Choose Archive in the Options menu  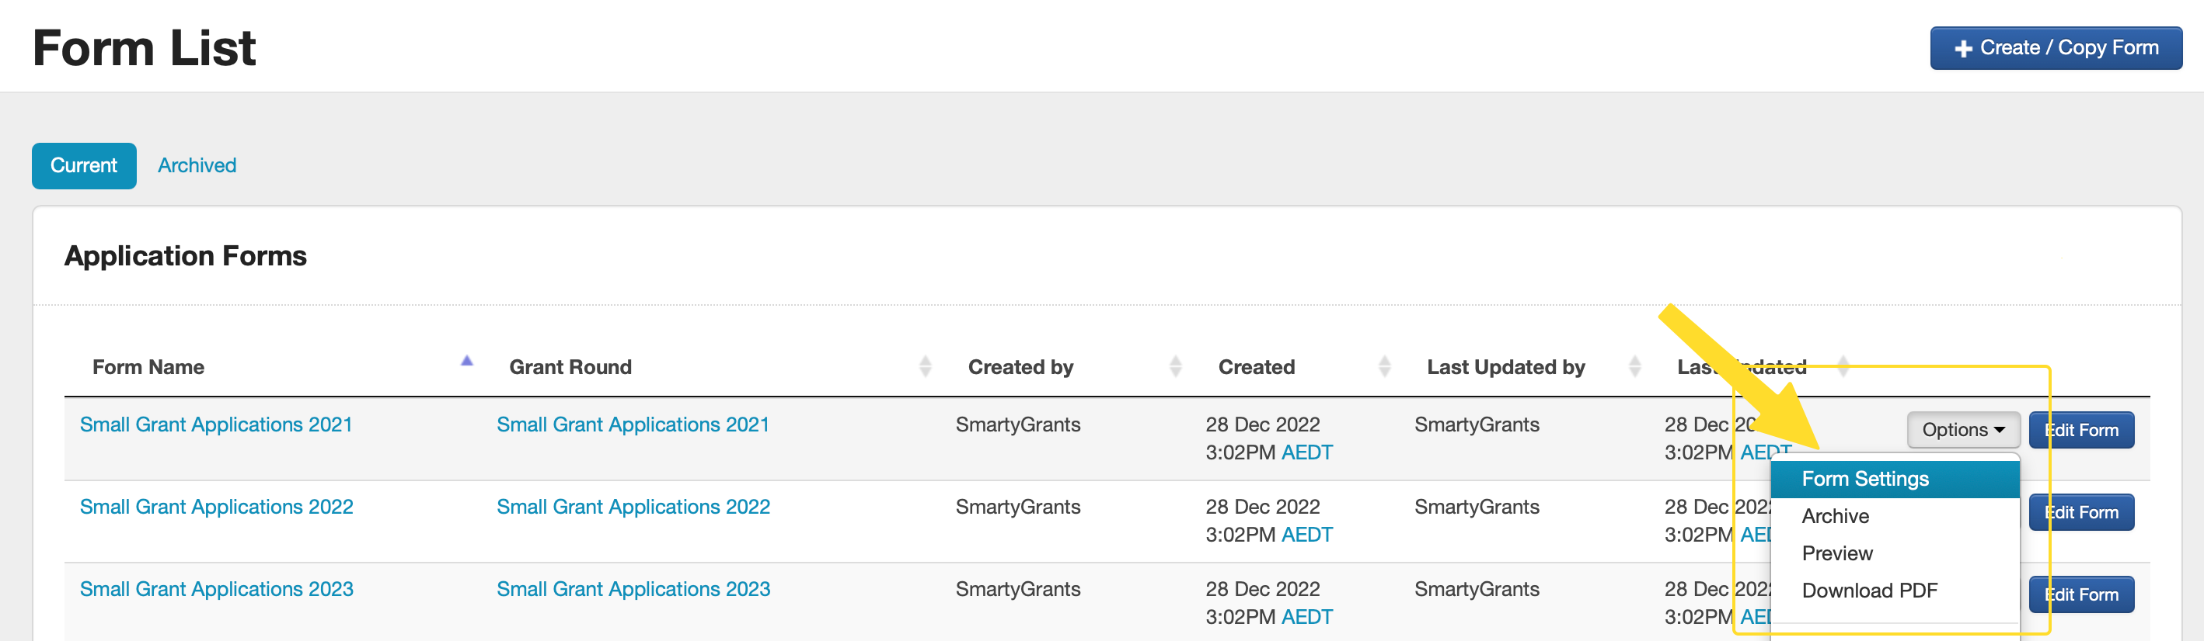(x=1835, y=516)
